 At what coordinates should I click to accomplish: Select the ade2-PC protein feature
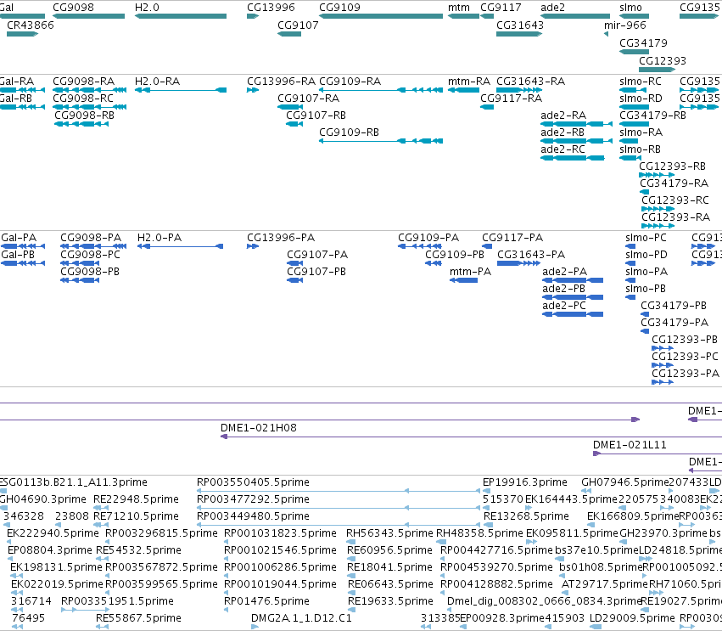coord(573,314)
